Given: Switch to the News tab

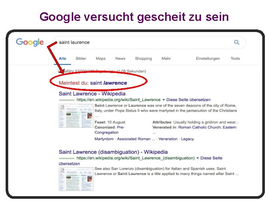Looking at the screenshot, I should pyautogui.click(x=120, y=58).
